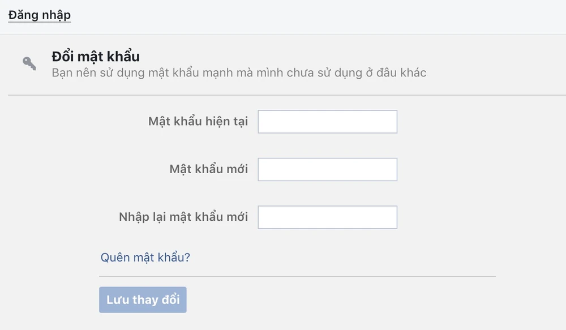Open the Quên mật khẩu? link
Viewport: 566px width, 330px height.
click(145, 258)
